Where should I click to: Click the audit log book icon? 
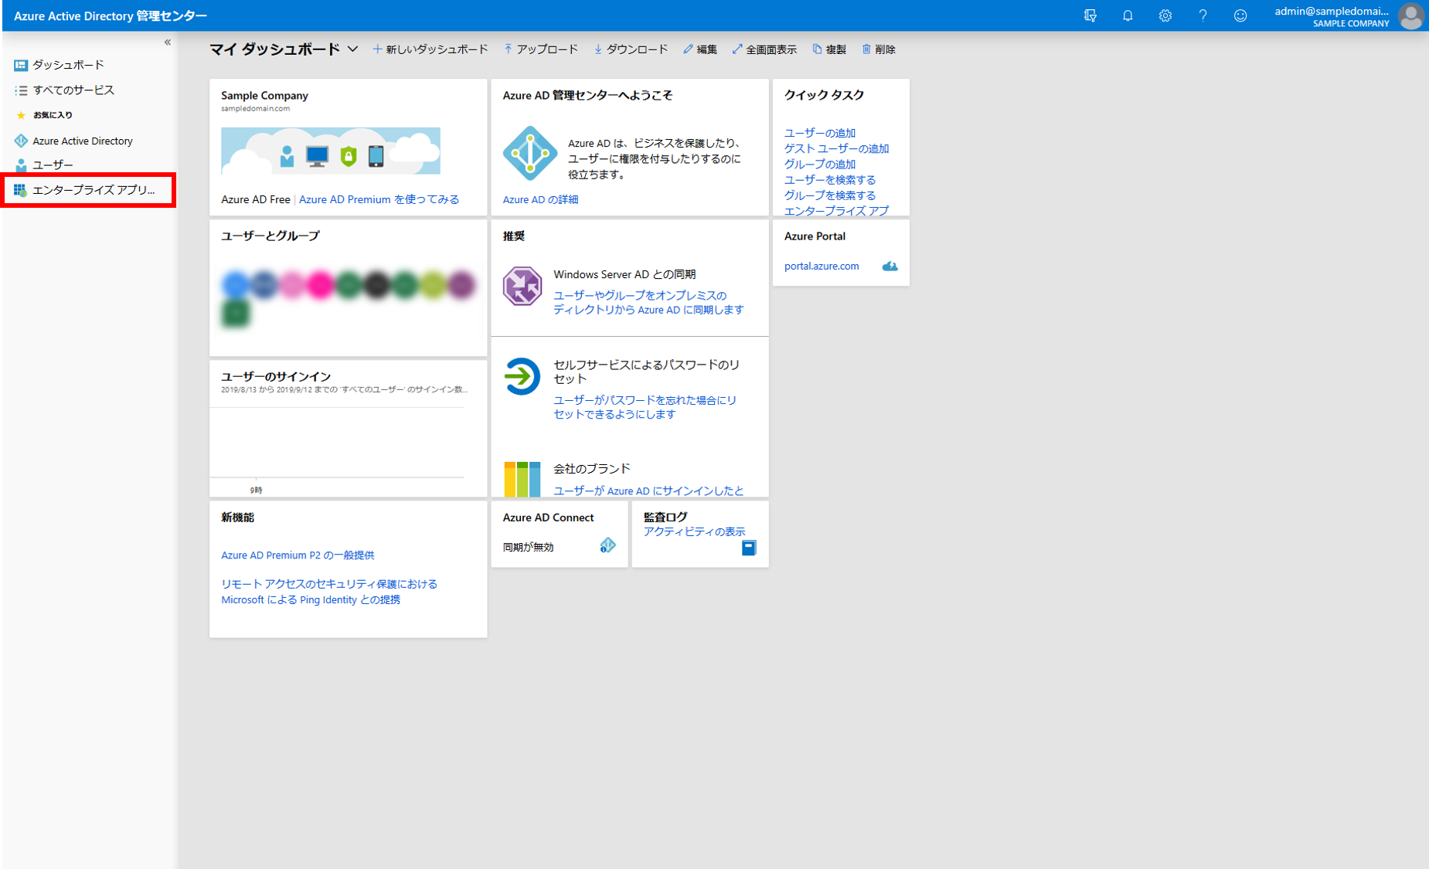(749, 548)
